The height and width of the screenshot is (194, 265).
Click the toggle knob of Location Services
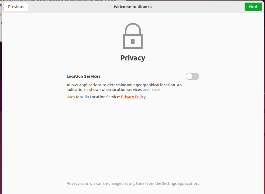(189, 76)
